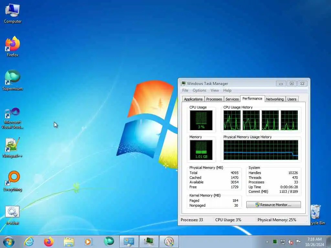Select the Everything desktop shortcut
Viewport: 331px width, 248px height.
[x=13, y=181]
